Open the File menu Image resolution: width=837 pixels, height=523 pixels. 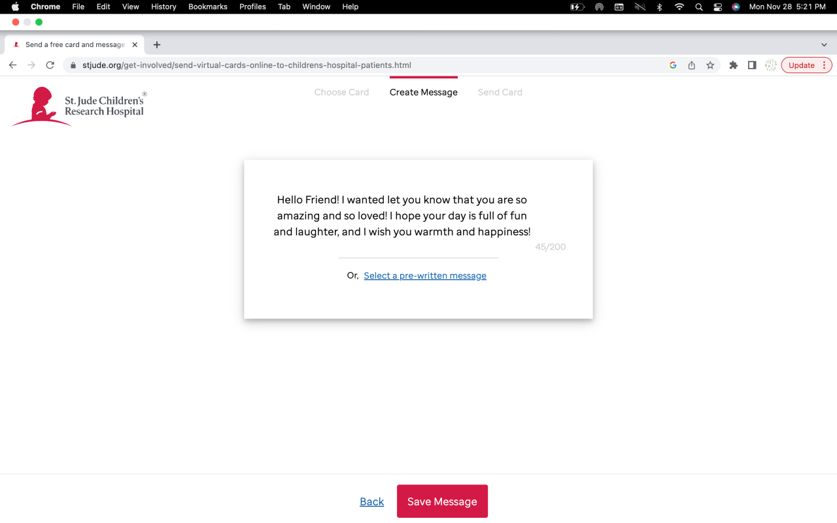[x=78, y=7]
